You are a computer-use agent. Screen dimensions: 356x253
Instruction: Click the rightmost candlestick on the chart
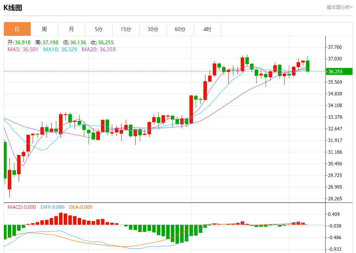click(x=307, y=66)
